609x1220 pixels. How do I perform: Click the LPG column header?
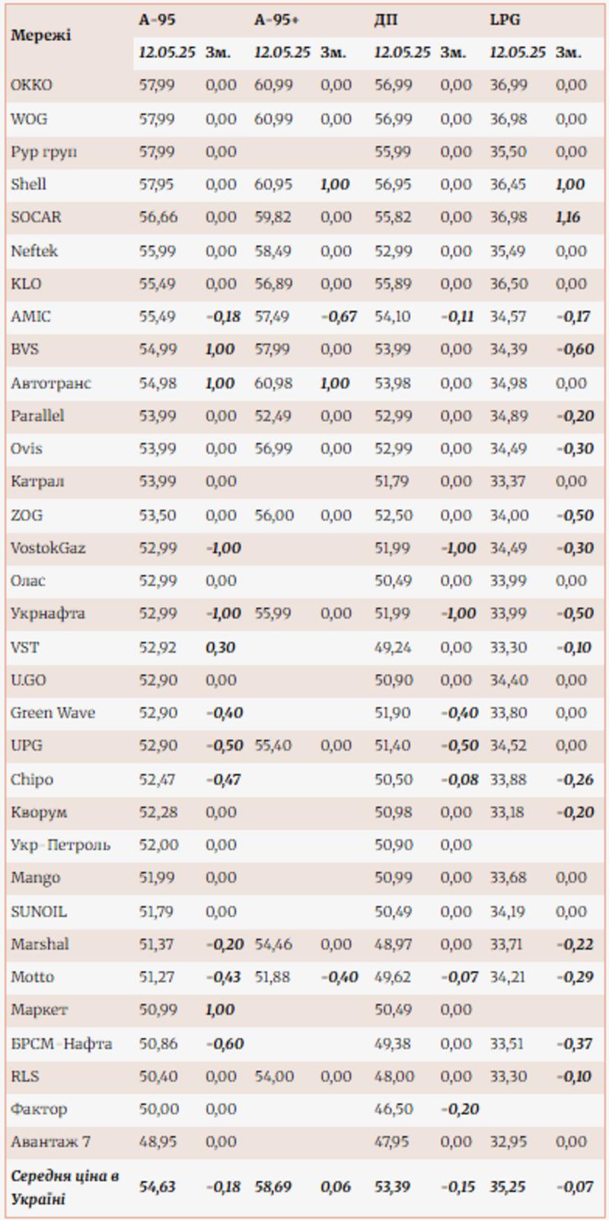click(504, 19)
